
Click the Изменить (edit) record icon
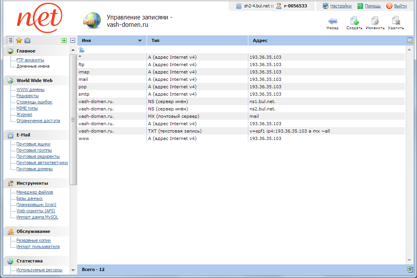(x=375, y=21)
